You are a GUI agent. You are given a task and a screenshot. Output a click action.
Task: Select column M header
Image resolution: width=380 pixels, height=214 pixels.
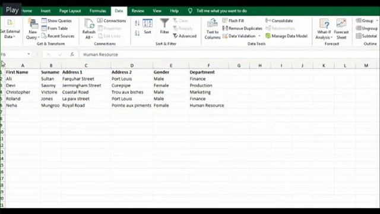(x=366, y=65)
